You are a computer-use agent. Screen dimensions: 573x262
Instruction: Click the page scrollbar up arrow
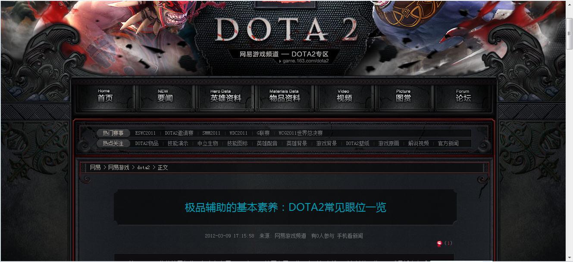(569, 4)
